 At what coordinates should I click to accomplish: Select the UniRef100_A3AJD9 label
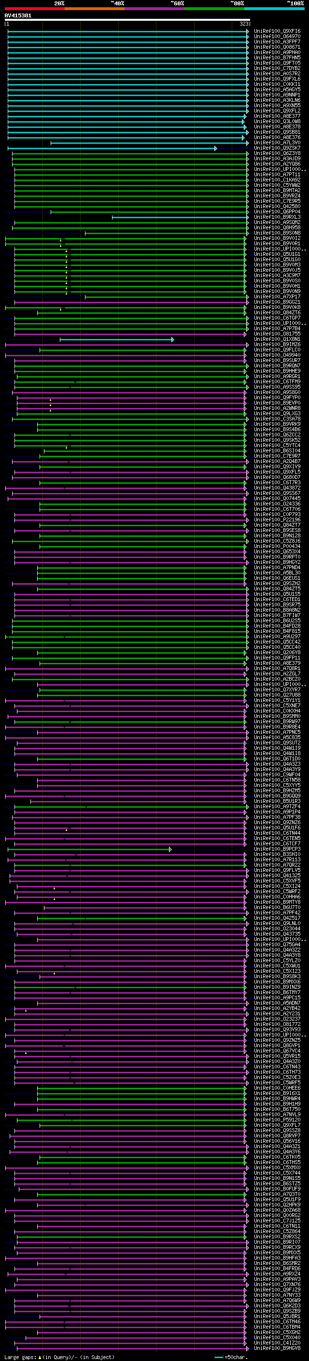click(277, 158)
